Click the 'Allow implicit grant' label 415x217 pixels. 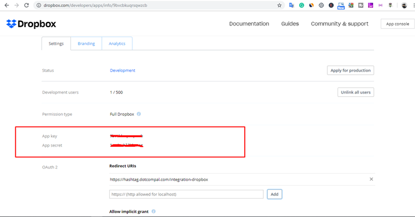coord(129,212)
